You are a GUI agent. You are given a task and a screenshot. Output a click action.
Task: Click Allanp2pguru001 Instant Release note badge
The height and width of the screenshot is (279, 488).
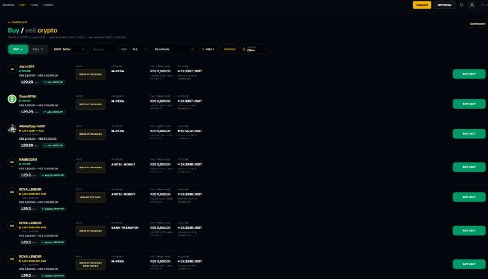click(x=91, y=134)
